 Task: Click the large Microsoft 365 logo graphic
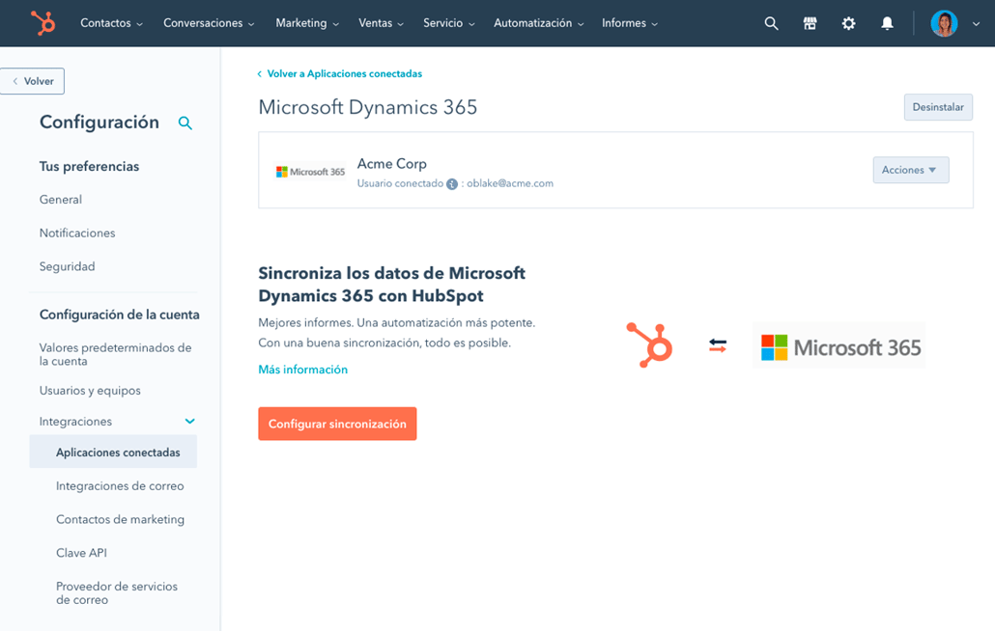(839, 346)
